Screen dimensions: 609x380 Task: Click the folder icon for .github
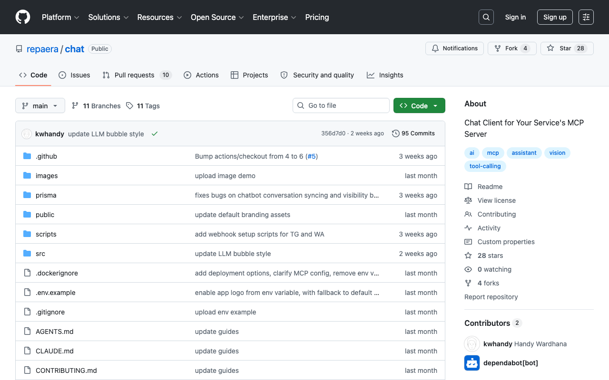coord(27,156)
